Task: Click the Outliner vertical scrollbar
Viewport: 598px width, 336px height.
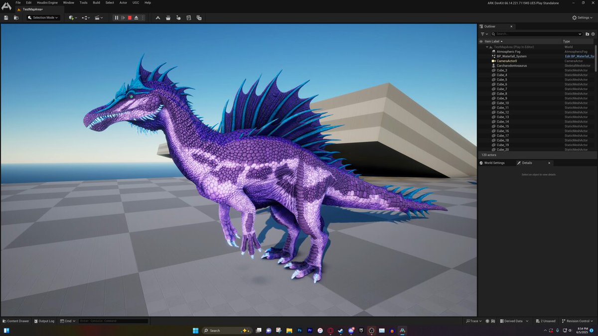Action: (596, 59)
